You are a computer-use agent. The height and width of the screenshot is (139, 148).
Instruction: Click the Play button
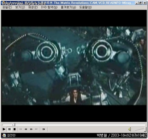tap(4, 129)
